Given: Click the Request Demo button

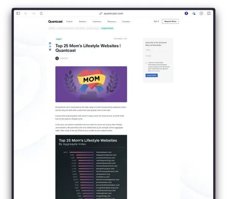Looking at the screenshot, I should tap(170, 22).
